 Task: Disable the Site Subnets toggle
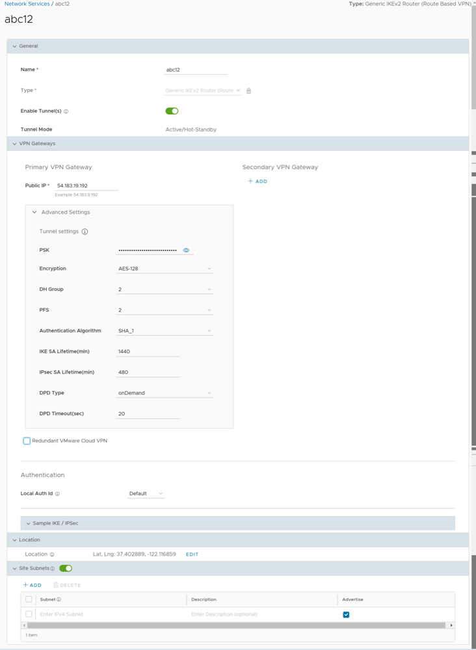[66, 569]
